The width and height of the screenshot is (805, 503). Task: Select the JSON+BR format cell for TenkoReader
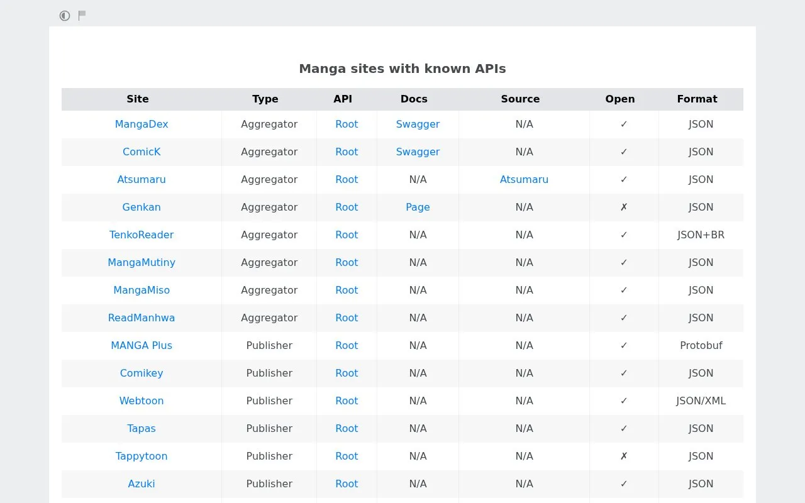[701, 235]
